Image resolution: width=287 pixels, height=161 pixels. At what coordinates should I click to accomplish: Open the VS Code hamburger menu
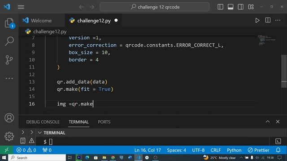tap(21, 7)
